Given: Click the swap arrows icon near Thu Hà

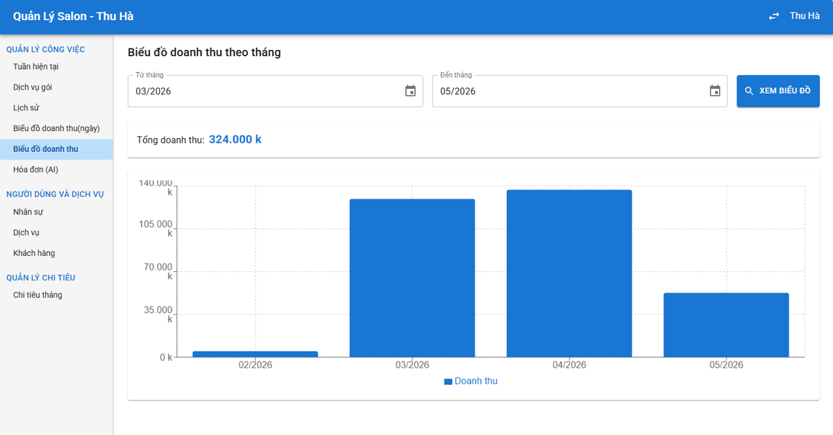Looking at the screenshot, I should pyautogui.click(x=774, y=16).
